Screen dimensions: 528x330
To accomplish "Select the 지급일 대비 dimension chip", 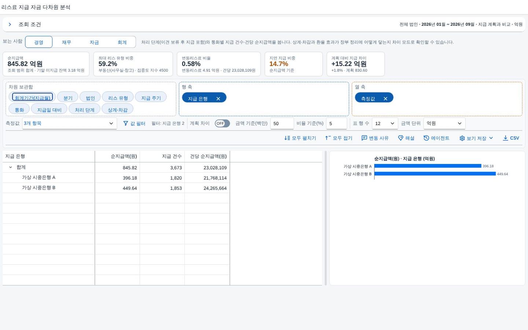I will click(49, 109).
